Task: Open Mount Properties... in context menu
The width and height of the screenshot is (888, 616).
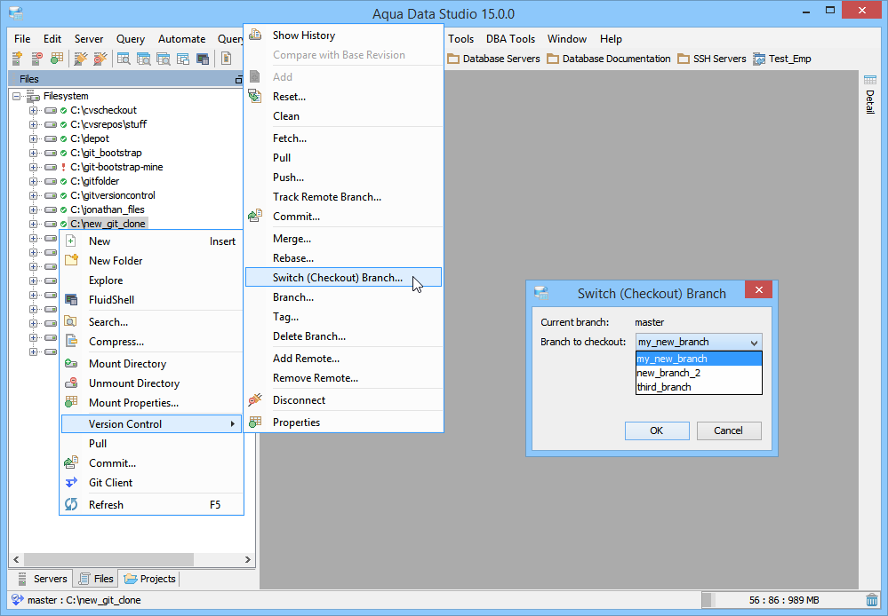Action: click(x=152, y=403)
